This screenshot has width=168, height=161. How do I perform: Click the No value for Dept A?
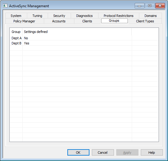(26, 38)
